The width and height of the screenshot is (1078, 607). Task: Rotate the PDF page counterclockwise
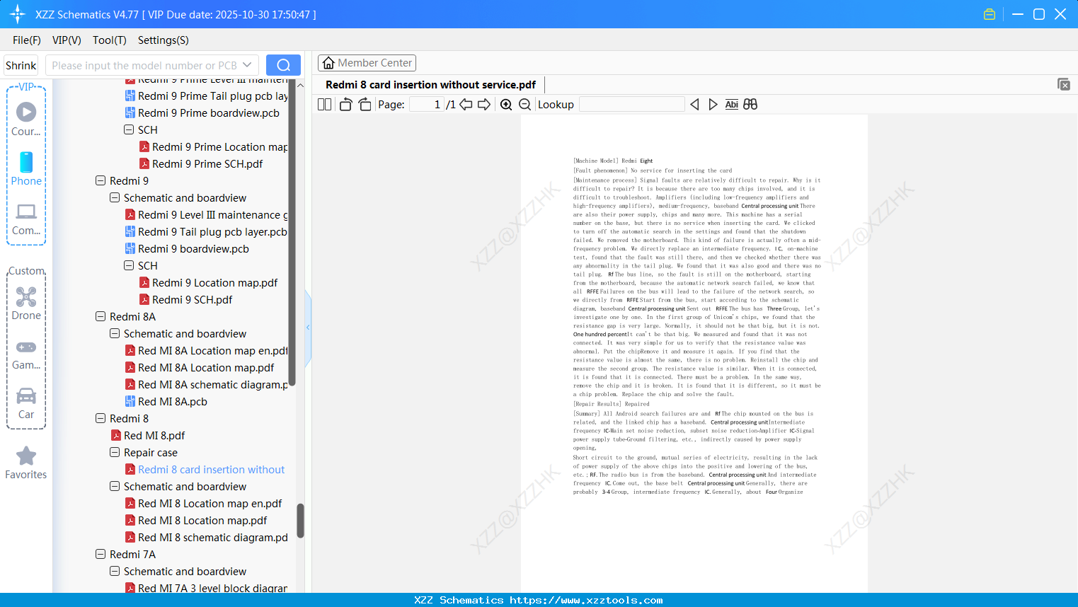(x=346, y=105)
